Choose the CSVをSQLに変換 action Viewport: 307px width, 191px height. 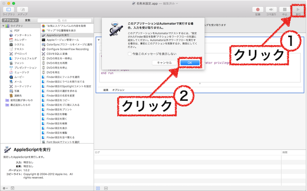67,54
